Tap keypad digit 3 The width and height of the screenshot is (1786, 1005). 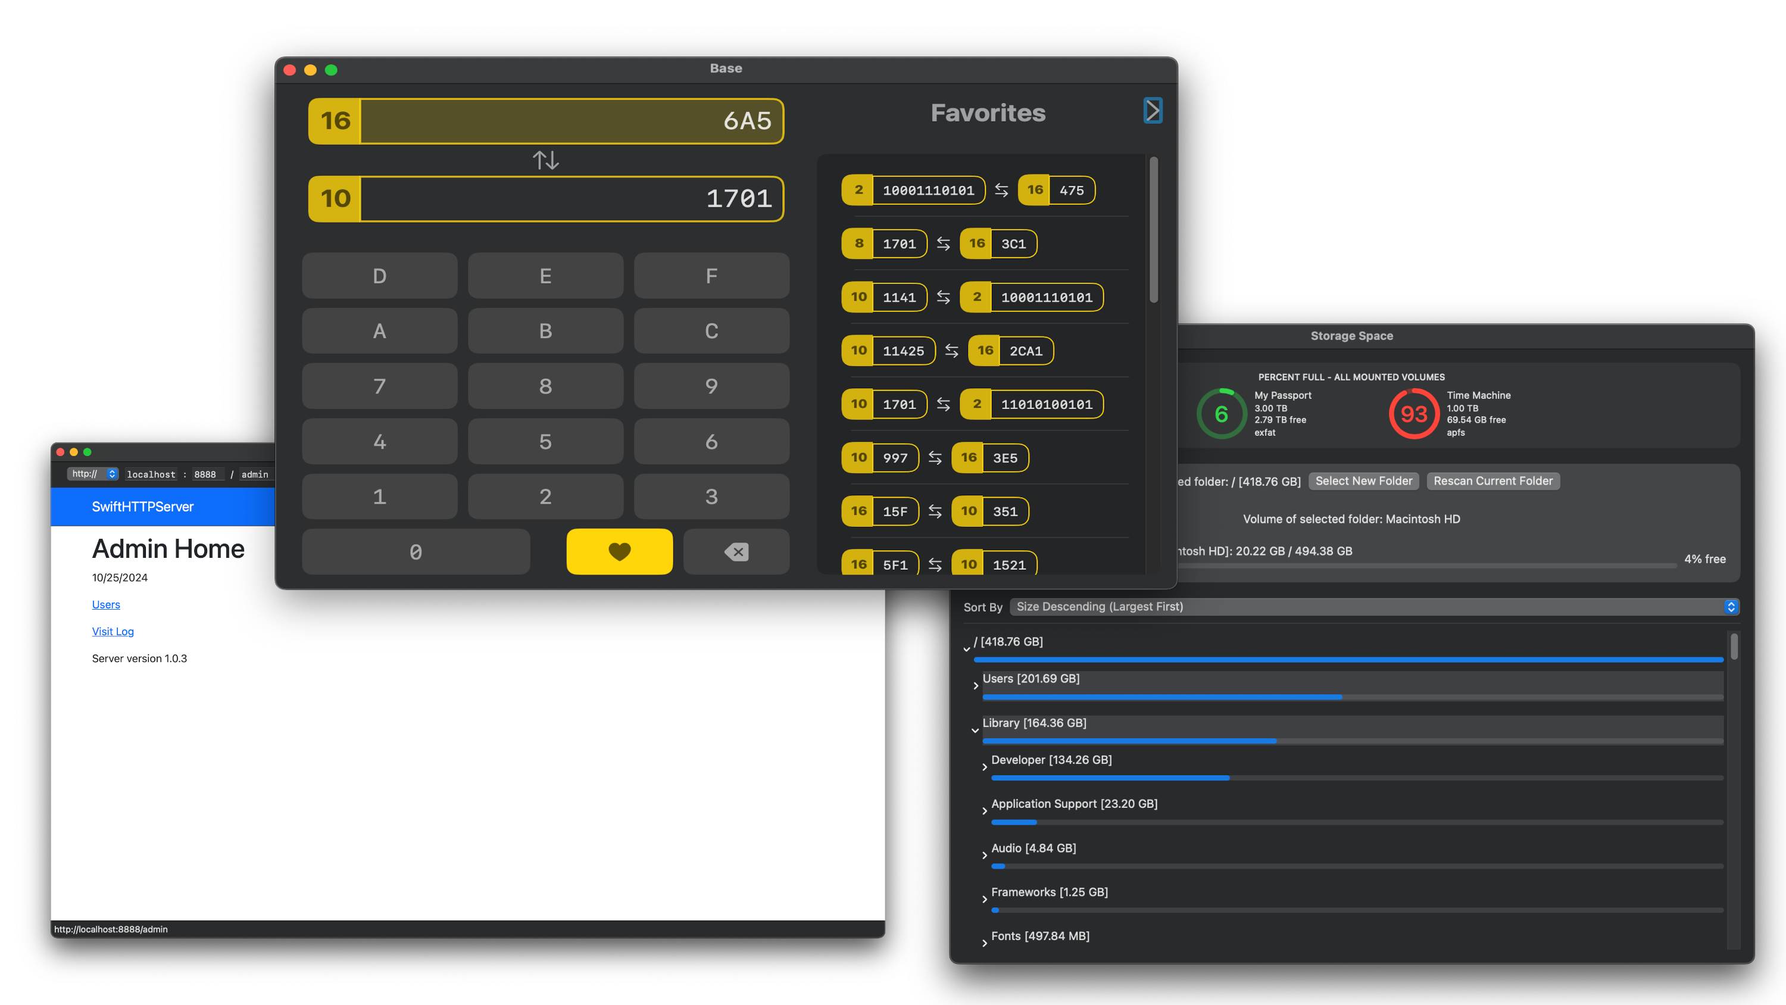[711, 497]
